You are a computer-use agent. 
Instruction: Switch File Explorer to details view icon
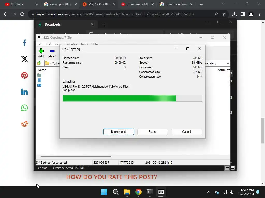(x=227, y=168)
